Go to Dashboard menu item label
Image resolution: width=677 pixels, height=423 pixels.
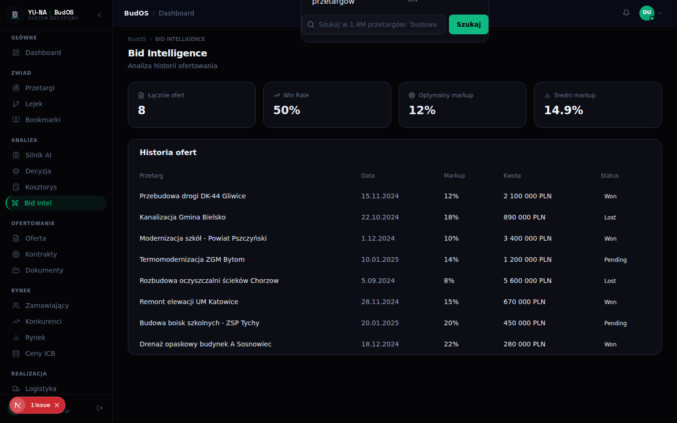click(x=43, y=53)
